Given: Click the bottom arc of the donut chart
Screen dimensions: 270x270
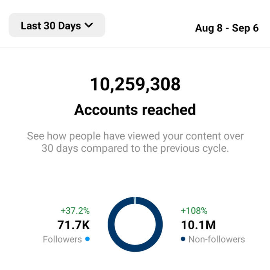Looking at the screenshot, I should coord(135,247).
